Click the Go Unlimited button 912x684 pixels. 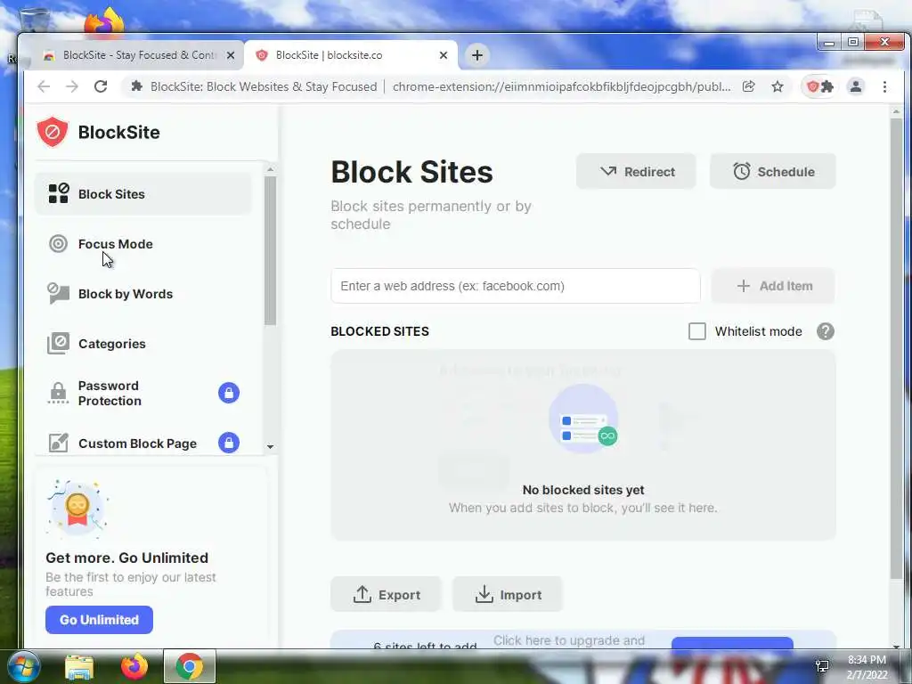[100, 620]
